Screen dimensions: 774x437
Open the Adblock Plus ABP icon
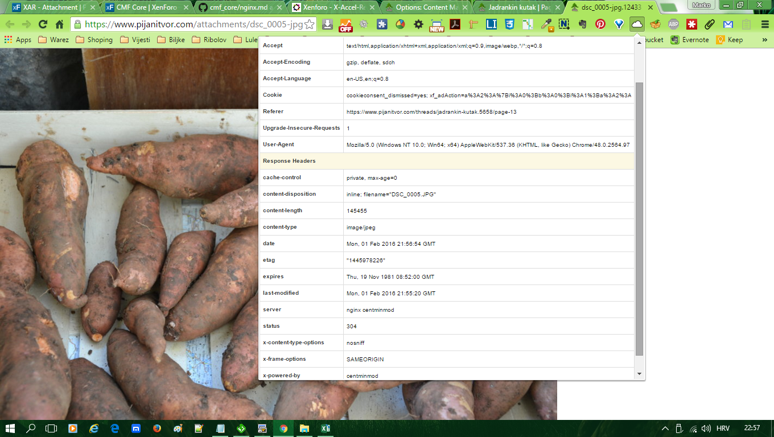point(673,24)
